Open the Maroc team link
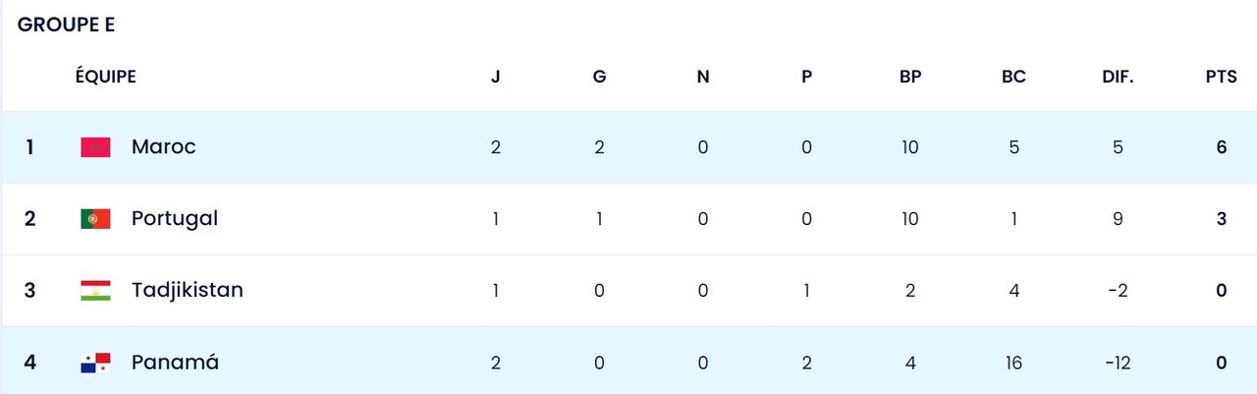Image resolution: width=1257 pixels, height=394 pixels. click(x=163, y=147)
